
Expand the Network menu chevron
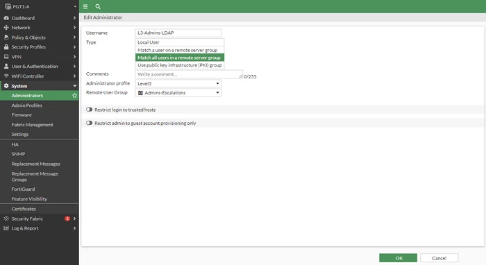pyautogui.click(x=74, y=28)
